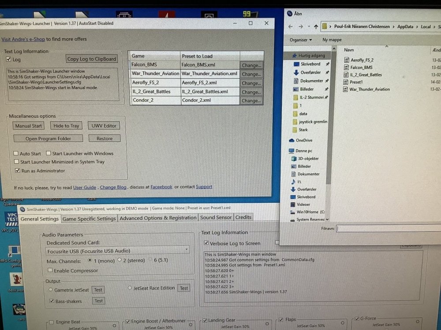Enable Auto Start checkbox

(16, 153)
